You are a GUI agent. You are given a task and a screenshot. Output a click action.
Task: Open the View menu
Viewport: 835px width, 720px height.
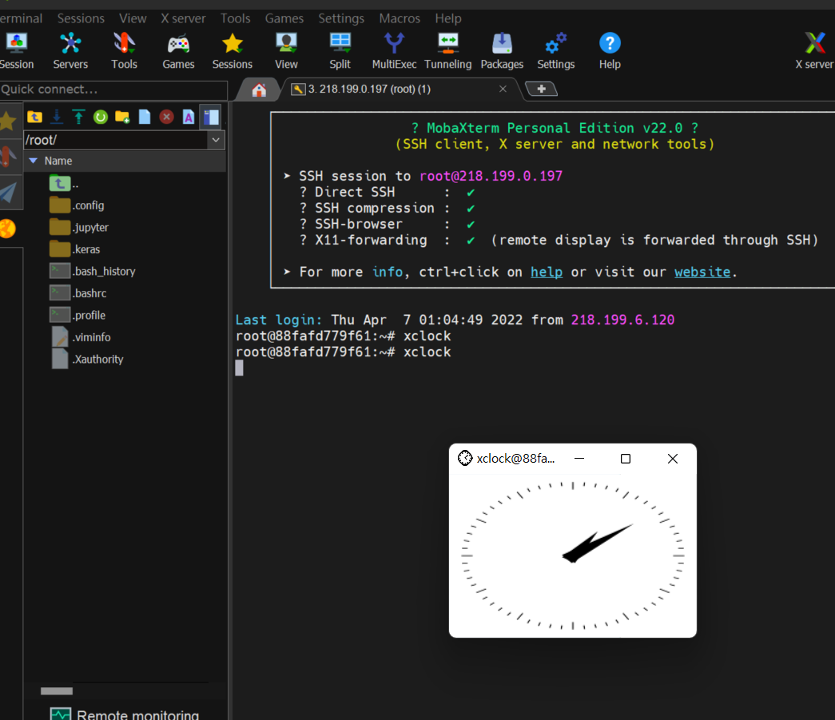coord(133,18)
